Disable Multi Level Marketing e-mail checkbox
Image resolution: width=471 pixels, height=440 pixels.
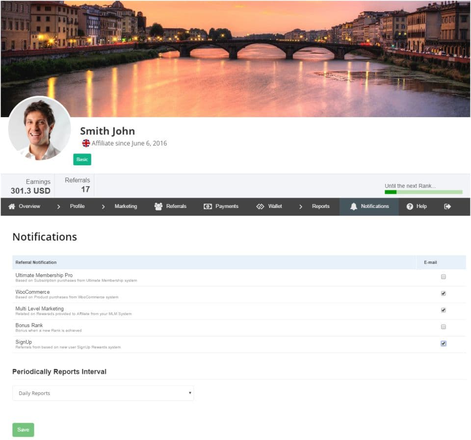pyautogui.click(x=444, y=310)
